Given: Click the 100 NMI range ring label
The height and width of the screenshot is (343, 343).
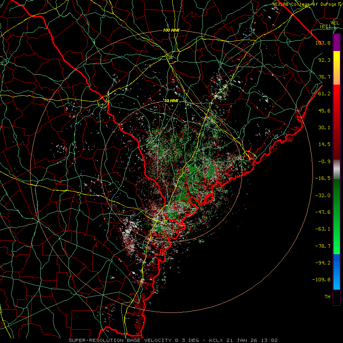Looking at the screenshot, I should coord(171,30).
